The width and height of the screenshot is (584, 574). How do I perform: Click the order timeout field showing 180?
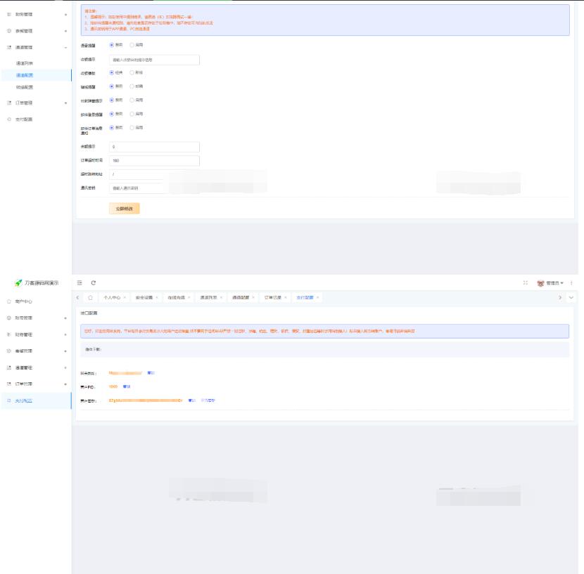pos(154,161)
